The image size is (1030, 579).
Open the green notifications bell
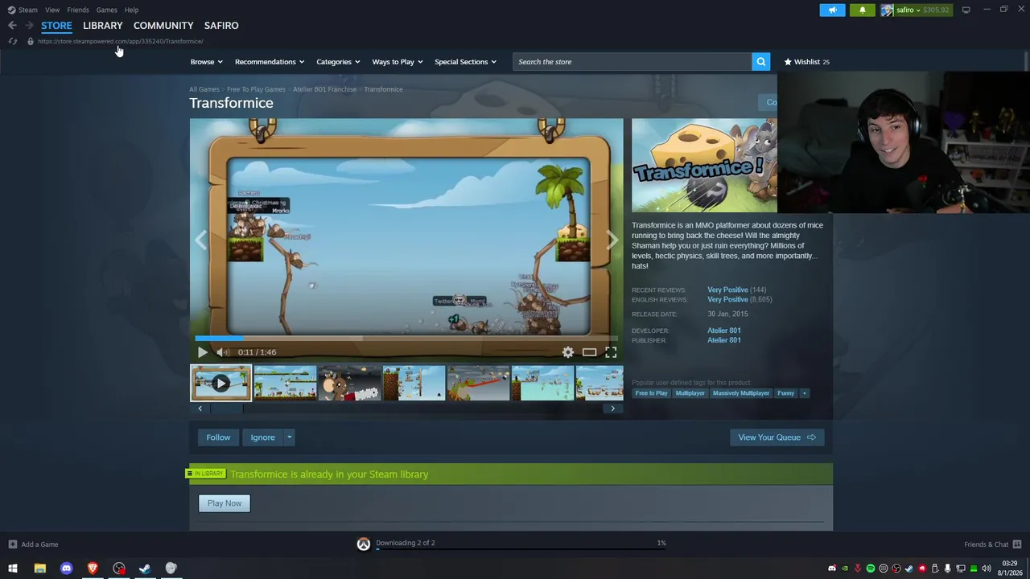pos(862,10)
